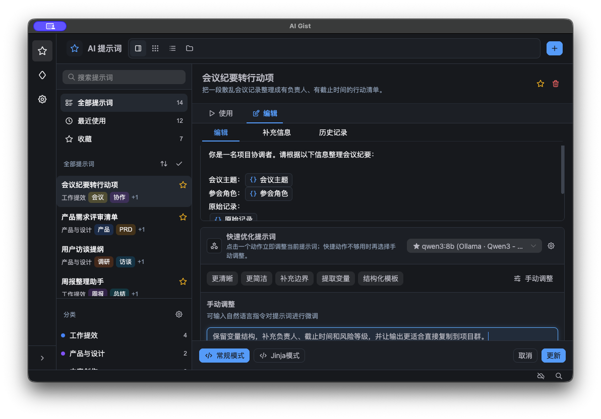This screenshot has width=601, height=419.
Task: Switch to the 使用 tab
Action: 221,113
